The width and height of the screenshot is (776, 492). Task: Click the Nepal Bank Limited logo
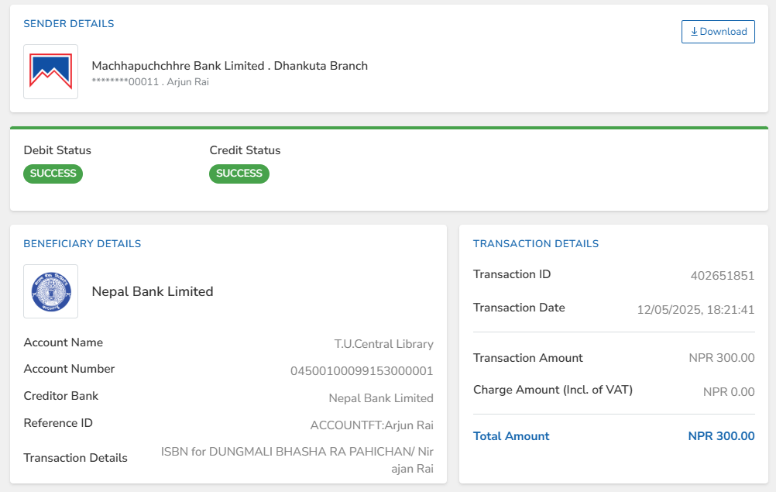(51, 291)
